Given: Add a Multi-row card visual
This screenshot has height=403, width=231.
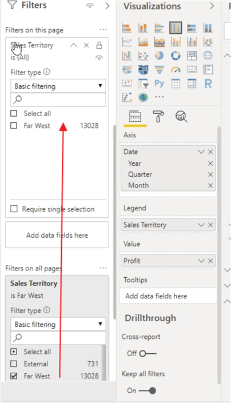Looking at the screenshot, I should coord(208,69).
